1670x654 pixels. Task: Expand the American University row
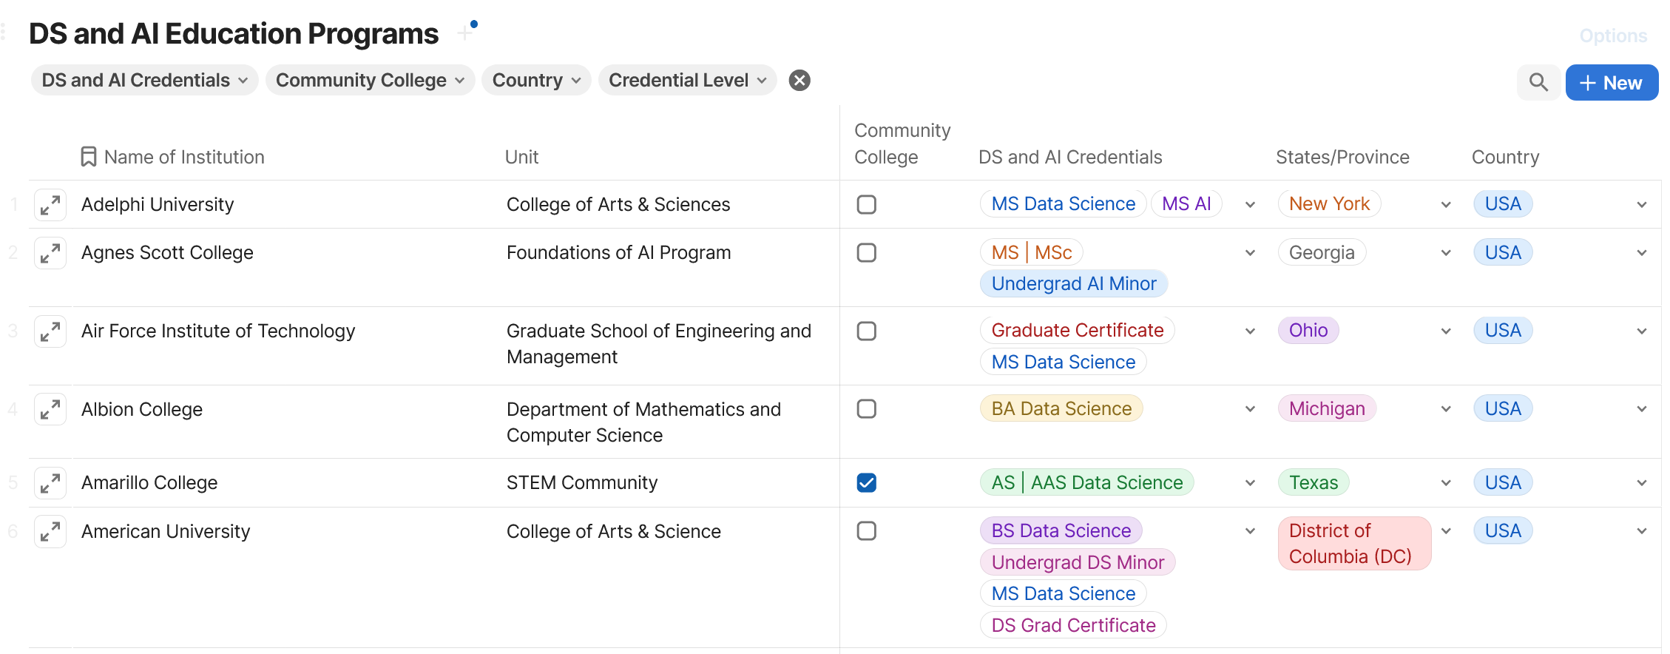50,531
